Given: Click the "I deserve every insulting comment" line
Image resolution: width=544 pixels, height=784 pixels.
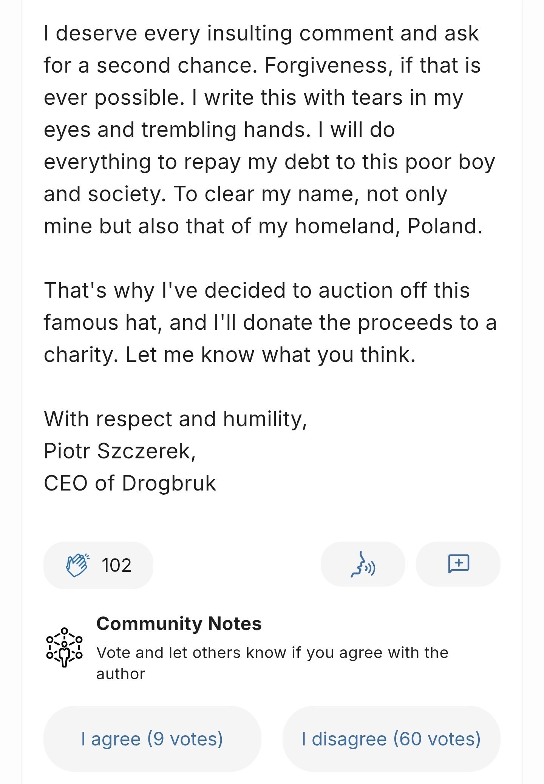Looking at the screenshot, I should pos(261,33).
